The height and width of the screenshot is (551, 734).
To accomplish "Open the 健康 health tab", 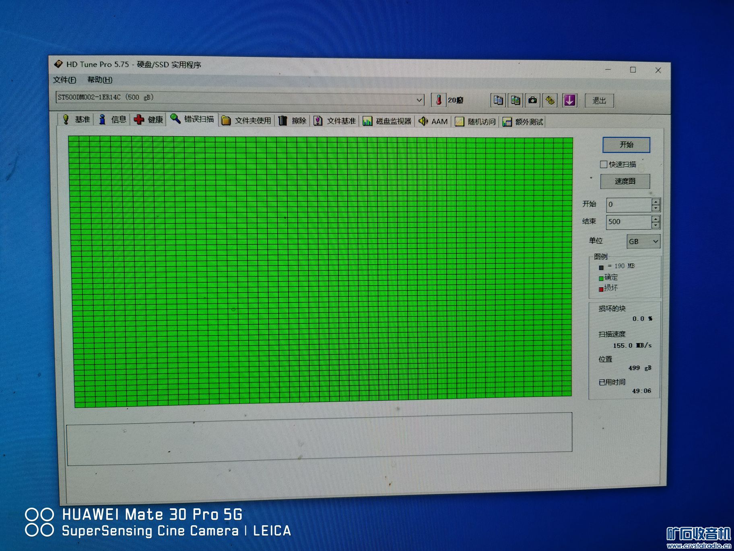I will click(x=149, y=120).
